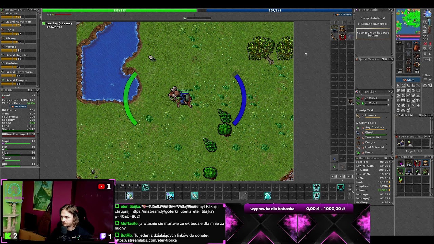Collapse the Player Guide panel
The image size is (434, 244).
[389, 10]
